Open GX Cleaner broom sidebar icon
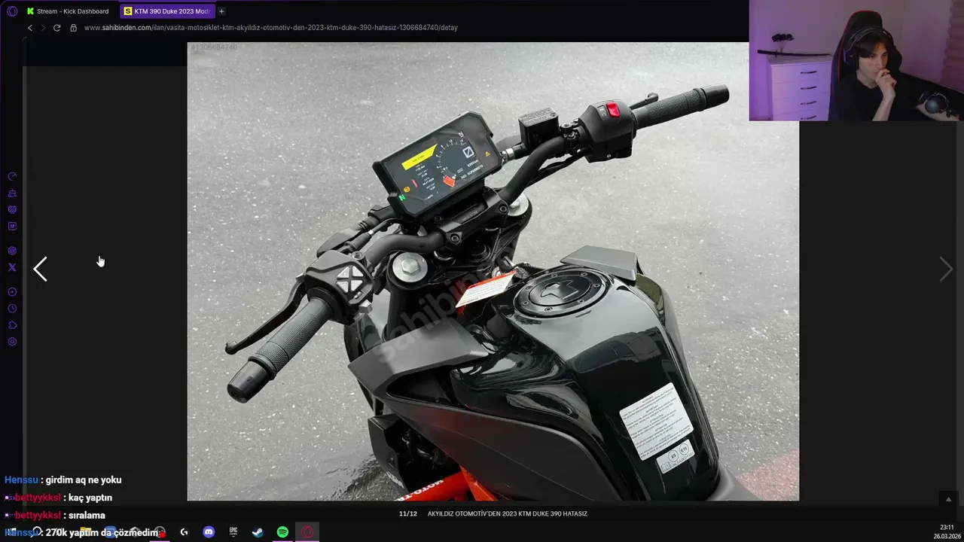 [12, 193]
